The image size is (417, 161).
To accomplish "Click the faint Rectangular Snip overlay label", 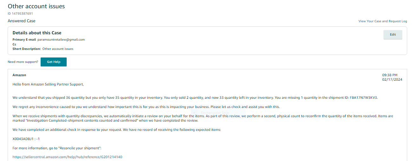I will click(215, 113).
